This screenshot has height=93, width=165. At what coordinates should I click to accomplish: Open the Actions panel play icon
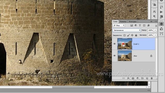click(161, 12)
